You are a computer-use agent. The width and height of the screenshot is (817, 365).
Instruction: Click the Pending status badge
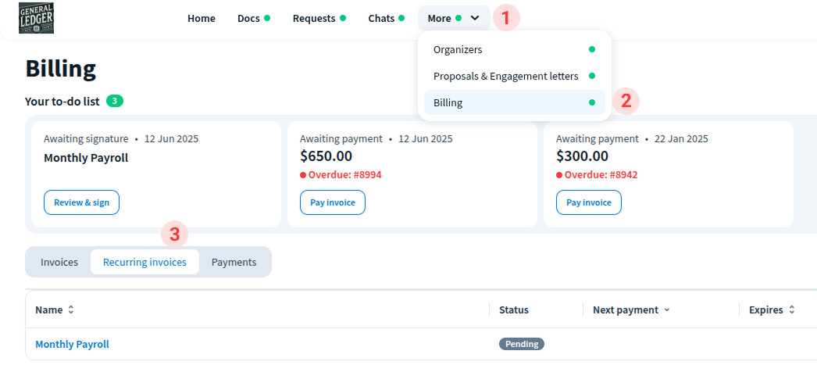tap(522, 344)
